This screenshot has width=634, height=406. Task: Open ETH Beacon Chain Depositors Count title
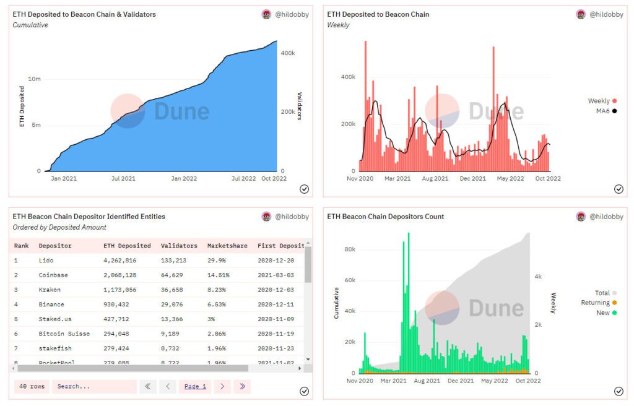pos(385,217)
